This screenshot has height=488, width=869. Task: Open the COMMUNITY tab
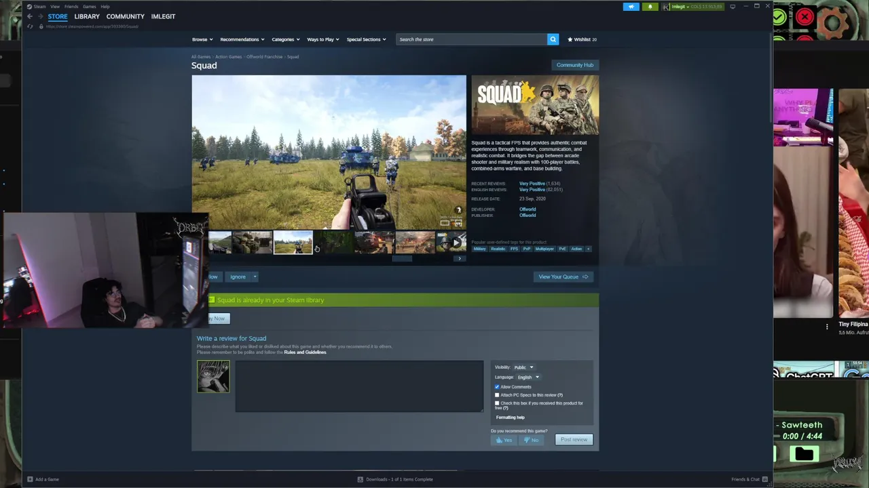pos(126,16)
